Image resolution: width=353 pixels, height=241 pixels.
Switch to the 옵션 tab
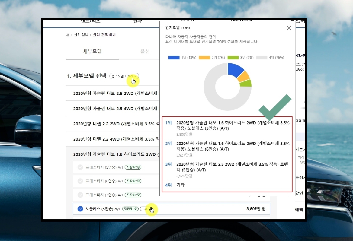pos(145,51)
